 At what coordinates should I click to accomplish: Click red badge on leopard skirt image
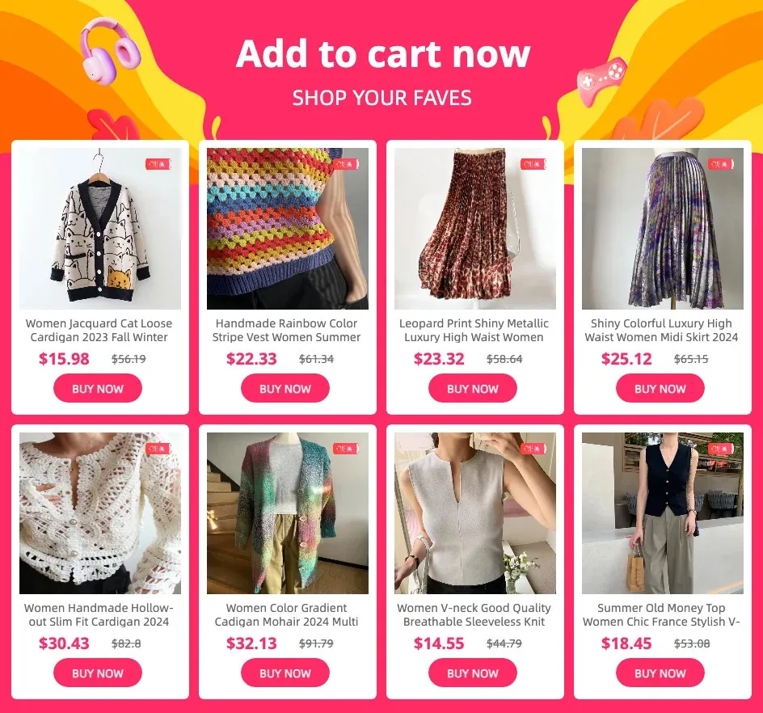tap(533, 164)
